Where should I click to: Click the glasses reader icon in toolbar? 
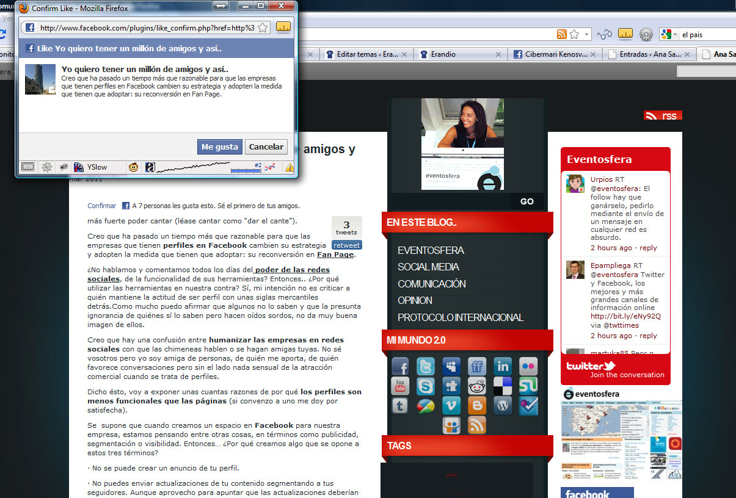(x=605, y=34)
